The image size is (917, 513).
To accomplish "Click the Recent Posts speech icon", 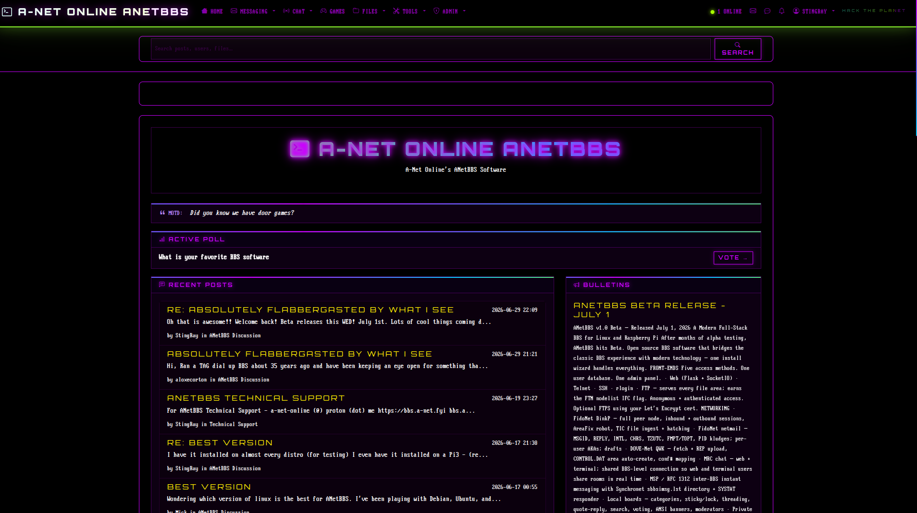I will 162,285.
